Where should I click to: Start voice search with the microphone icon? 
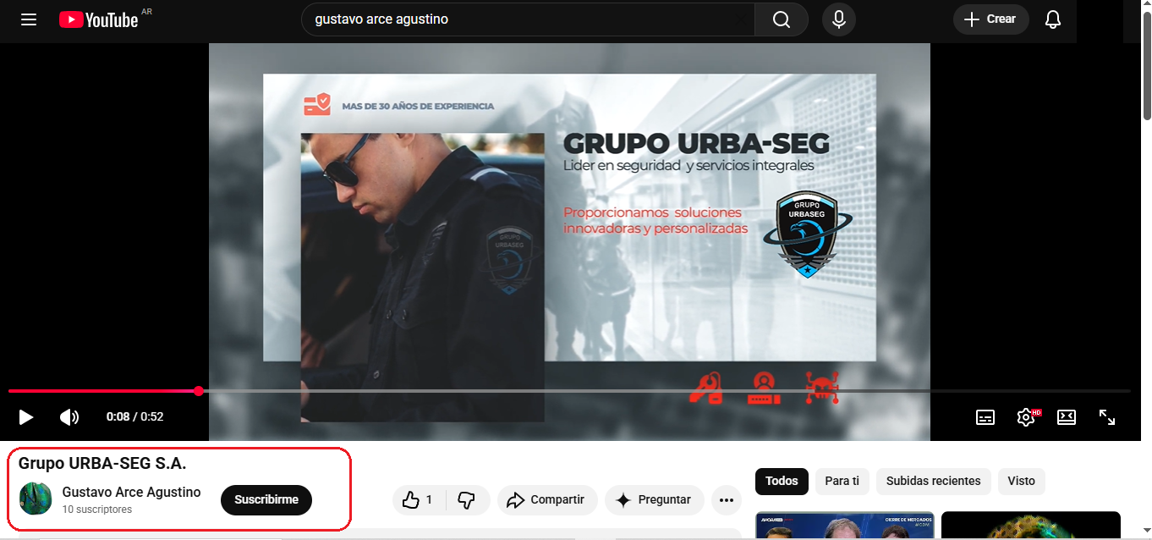(x=838, y=19)
